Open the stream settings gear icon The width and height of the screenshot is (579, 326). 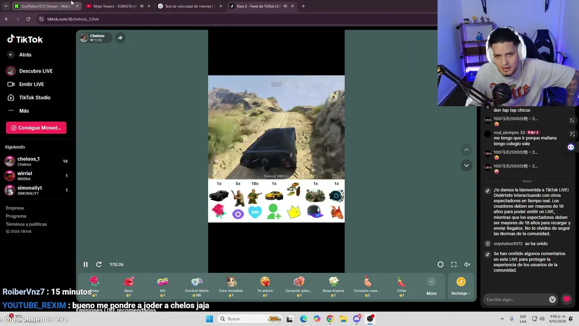(x=441, y=264)
